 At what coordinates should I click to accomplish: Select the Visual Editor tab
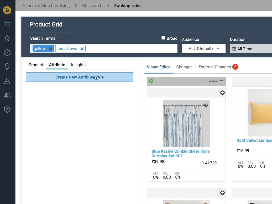(158, 67)
